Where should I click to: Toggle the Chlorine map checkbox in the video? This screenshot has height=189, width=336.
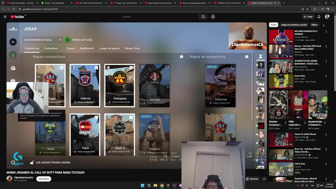point(233,67)
